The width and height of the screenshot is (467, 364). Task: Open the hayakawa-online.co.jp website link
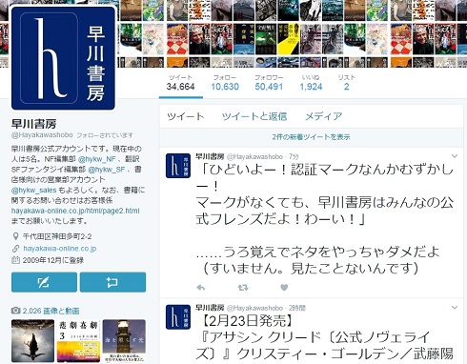60,249
